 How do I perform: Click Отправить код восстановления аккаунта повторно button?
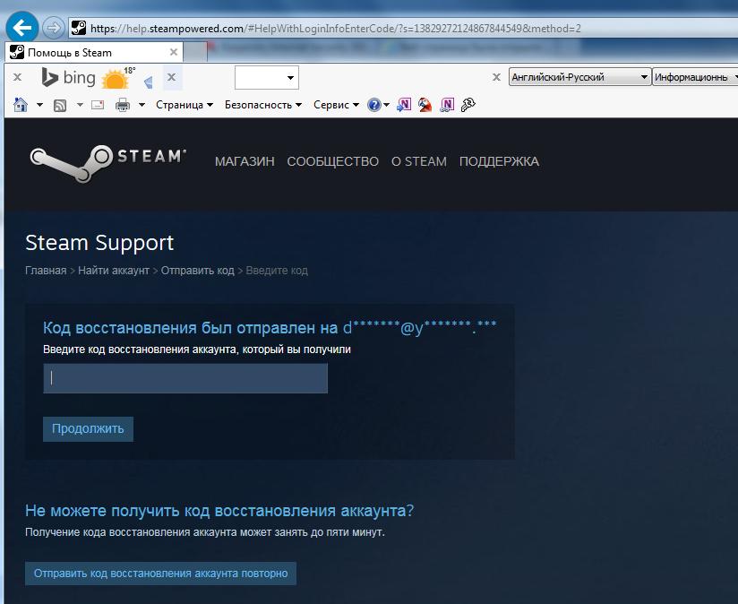[160, 574]
